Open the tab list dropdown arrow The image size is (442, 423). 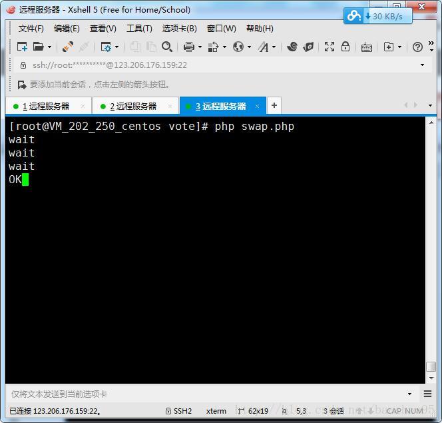point(430,105)
